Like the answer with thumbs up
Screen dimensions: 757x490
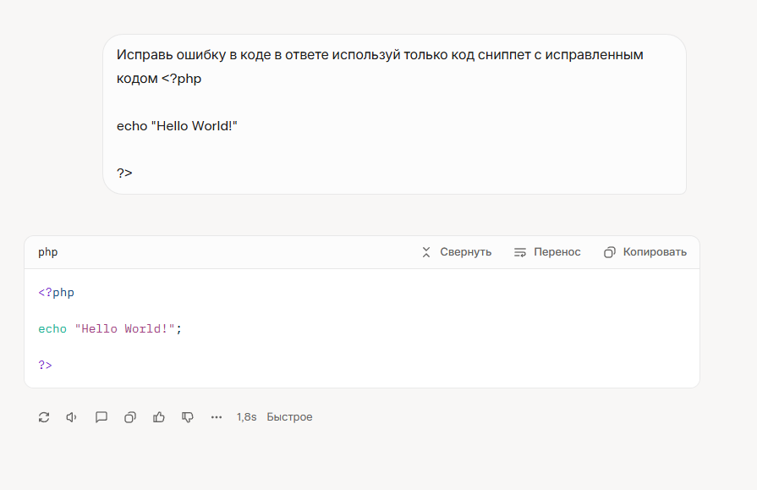tap(159, 417)
